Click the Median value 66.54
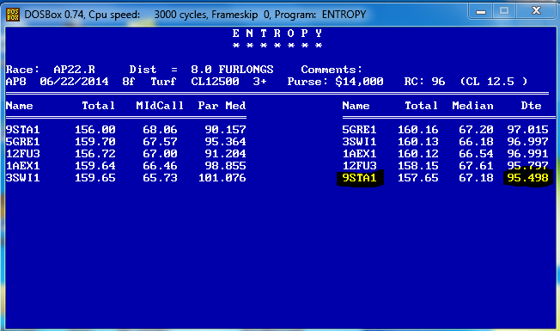The height and width of the screenshot is (331, 560). click(476, 154)
